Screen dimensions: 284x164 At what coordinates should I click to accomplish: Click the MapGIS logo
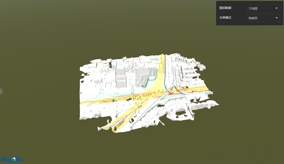pyautogui.click(x=11, y=160)
